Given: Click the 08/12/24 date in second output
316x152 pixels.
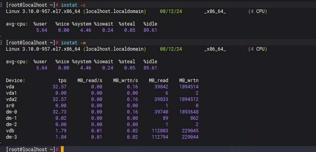Looking at the screenshot, I should [171, 49].
